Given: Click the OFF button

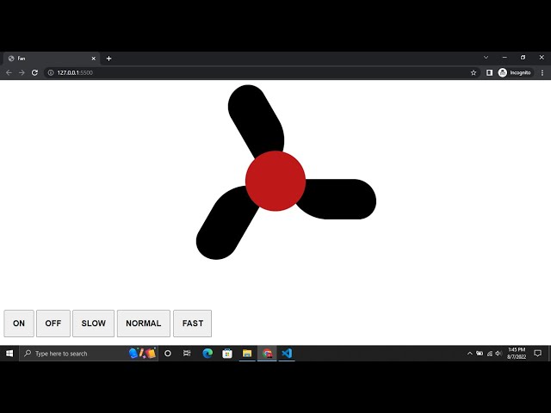Looking at the screenshot, I should coord(53,324).
